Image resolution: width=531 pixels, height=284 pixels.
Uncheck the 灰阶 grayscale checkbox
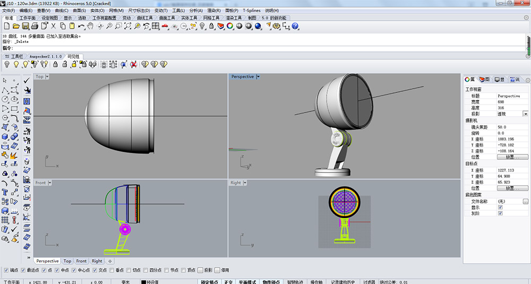click(x=500, y=213)
